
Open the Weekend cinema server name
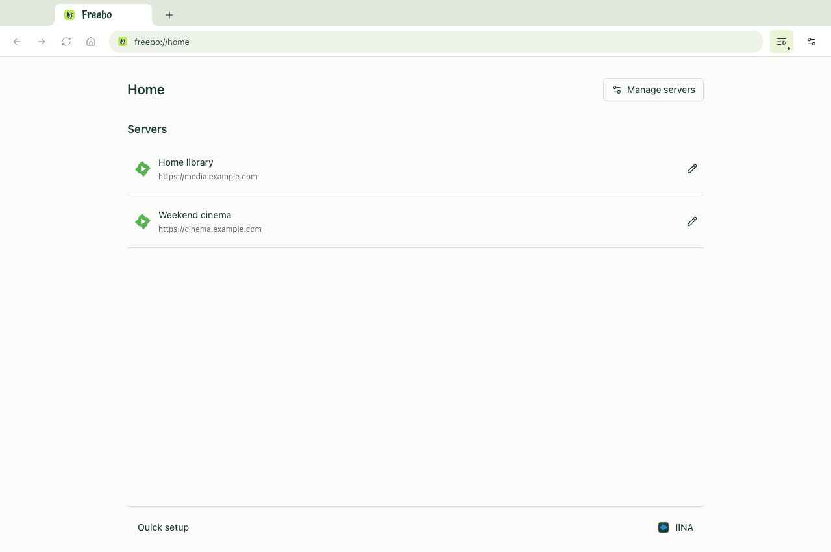(x=195, y=215)
